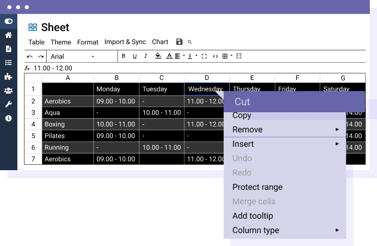Click the wrench tools icon
Screen dimensions: 377x246
tap(8, 104)
